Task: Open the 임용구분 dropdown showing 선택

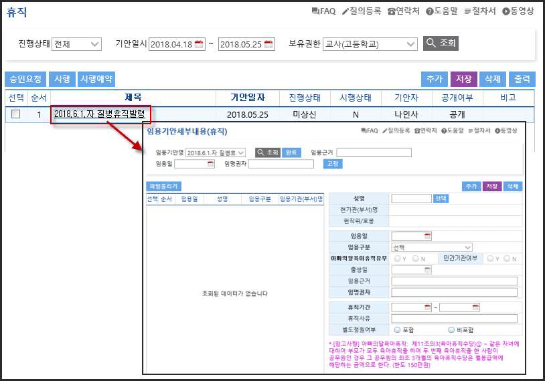Action: pyautogui.click(x=432, y=247)
